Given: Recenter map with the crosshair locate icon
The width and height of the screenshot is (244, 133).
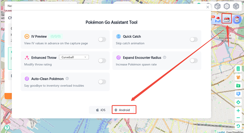Looking at the screenshot, I should coord(238,102).
